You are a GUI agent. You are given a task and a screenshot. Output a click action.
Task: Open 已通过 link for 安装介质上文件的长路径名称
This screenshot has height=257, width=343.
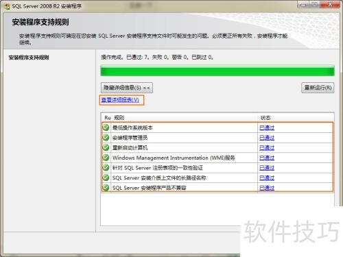267,178
